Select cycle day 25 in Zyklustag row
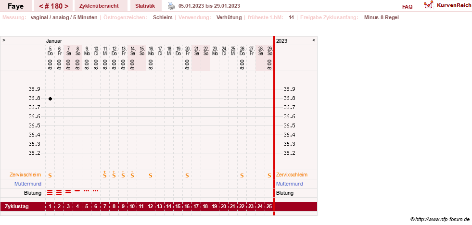472x225 pixels. (269, 207)
